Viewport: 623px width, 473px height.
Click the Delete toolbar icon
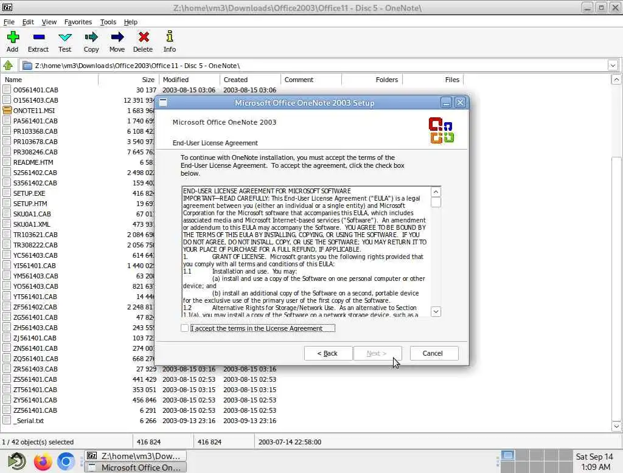(x=144, y=37)
